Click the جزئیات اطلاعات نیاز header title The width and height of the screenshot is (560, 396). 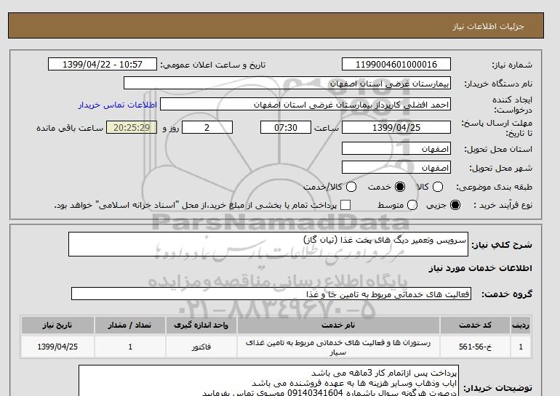(488, 26)
